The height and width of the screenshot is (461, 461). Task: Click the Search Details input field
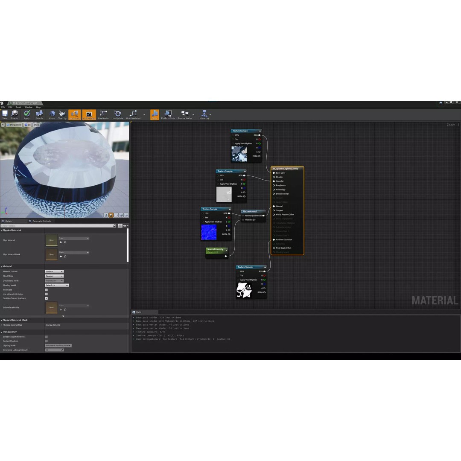58,226
